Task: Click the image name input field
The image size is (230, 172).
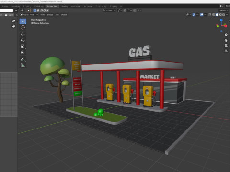Action: click(6, 11)
